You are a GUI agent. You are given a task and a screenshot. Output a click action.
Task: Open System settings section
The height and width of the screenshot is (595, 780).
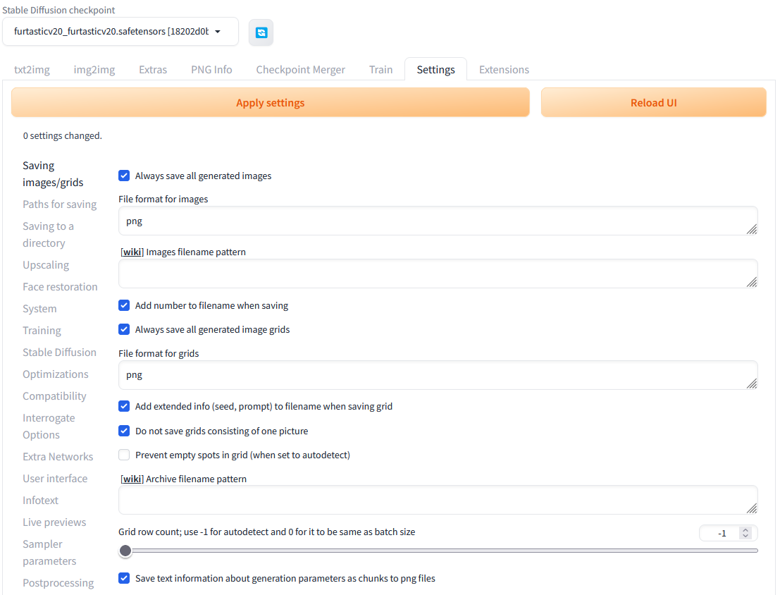click(39, 309)
